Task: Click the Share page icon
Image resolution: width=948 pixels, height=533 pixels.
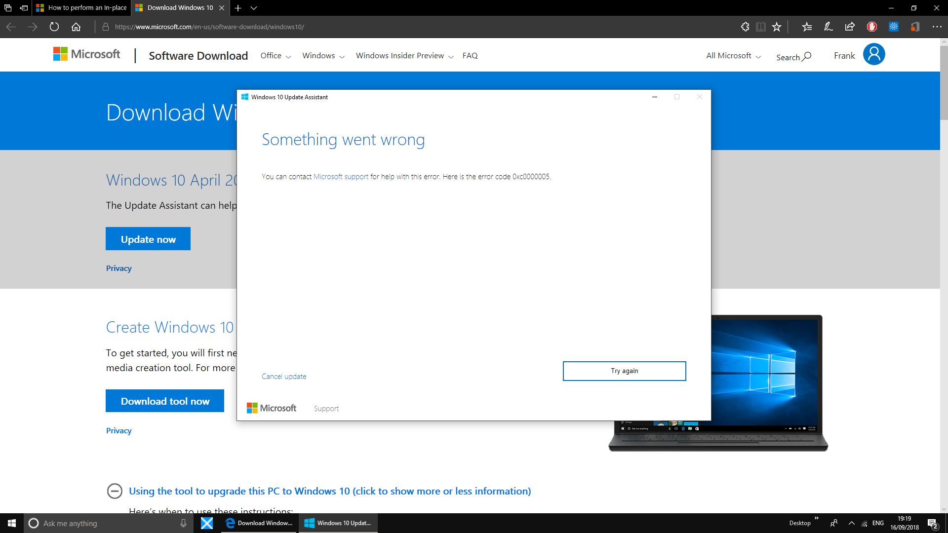Action: click(x=850, y=27)
